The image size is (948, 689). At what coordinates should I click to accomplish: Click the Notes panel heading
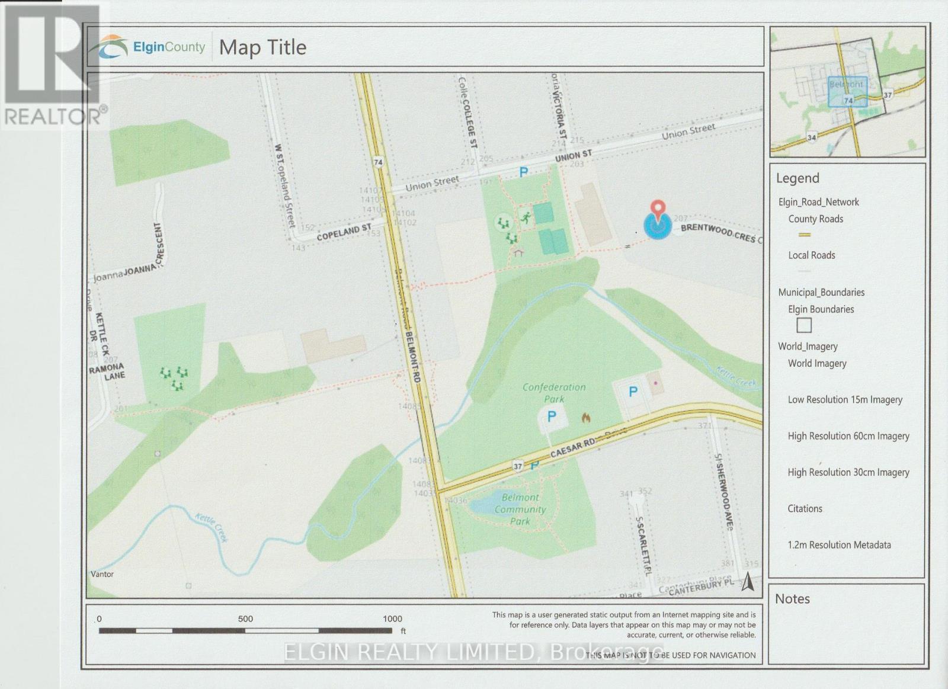792,599
